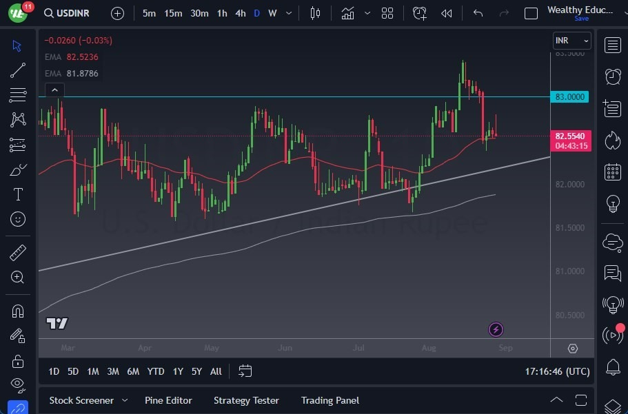The image size is (628, 414).
Task: Open the Watchlist panel in right sidebar
Action: [612, 45]
